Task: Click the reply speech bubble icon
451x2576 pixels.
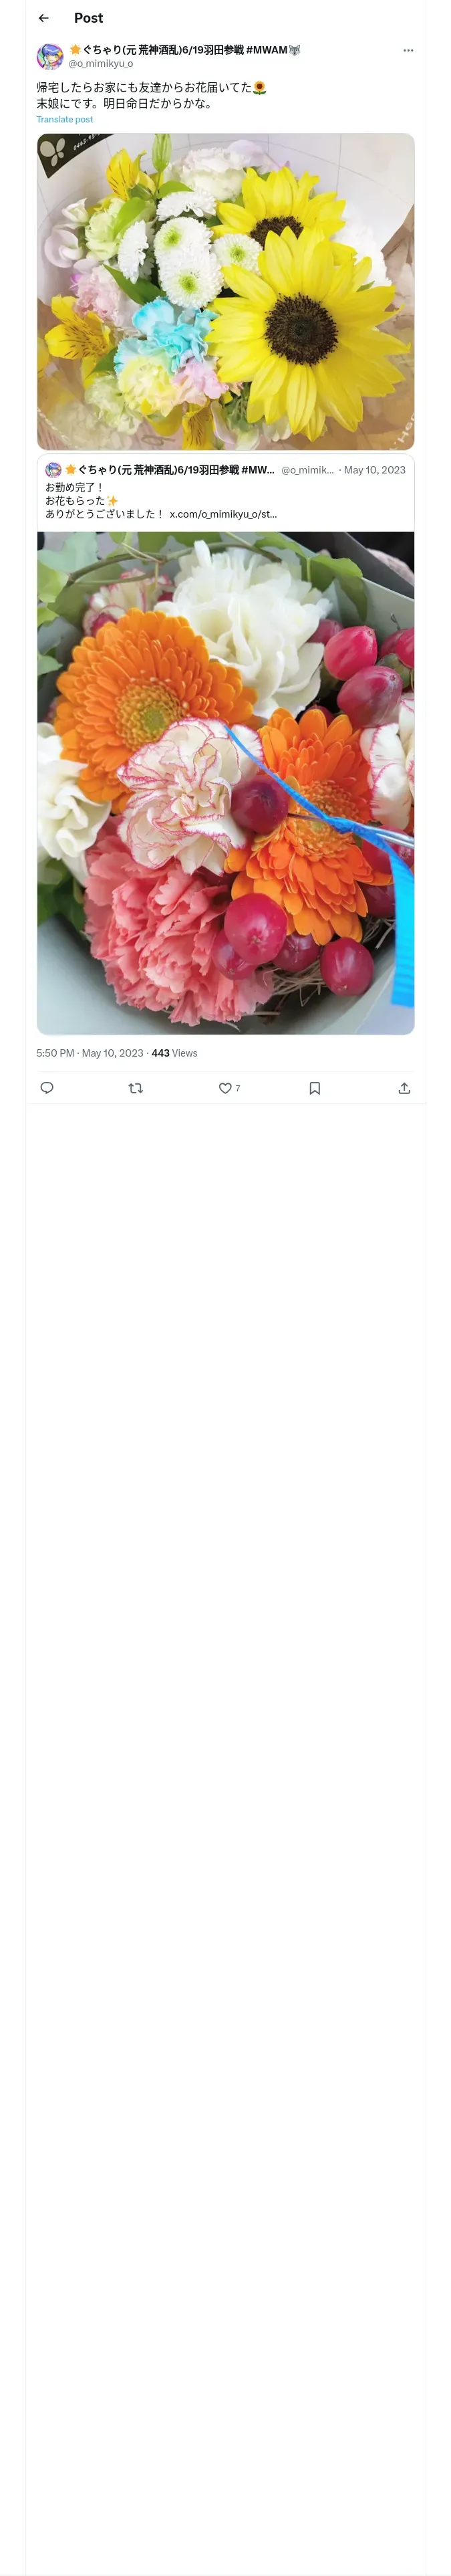Action: coord(47,1088)
